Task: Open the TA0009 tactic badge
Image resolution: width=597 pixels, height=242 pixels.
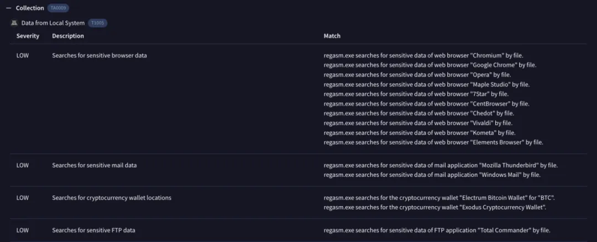Action: click(x=58, y=8)
